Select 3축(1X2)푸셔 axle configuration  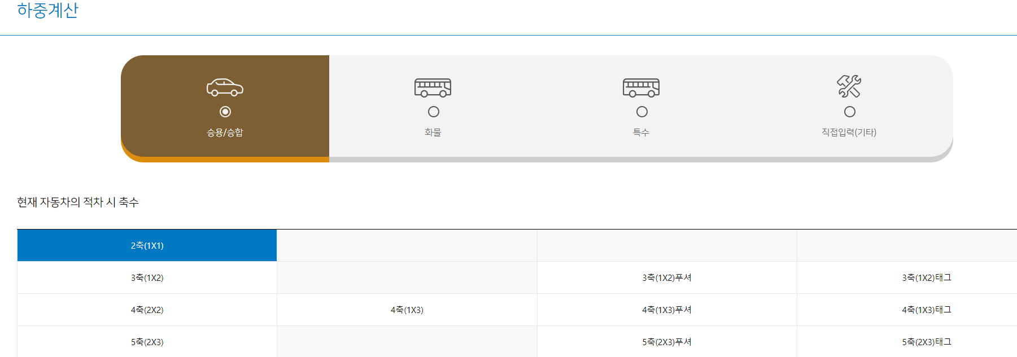click(666, 278)
